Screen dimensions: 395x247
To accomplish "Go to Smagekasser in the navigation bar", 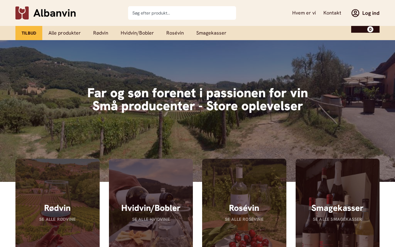I will coord(211,33).
